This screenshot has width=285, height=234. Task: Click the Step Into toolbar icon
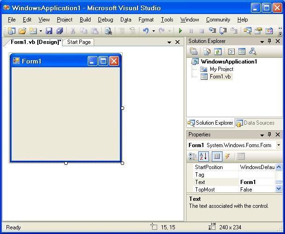[x=212, y=30]
